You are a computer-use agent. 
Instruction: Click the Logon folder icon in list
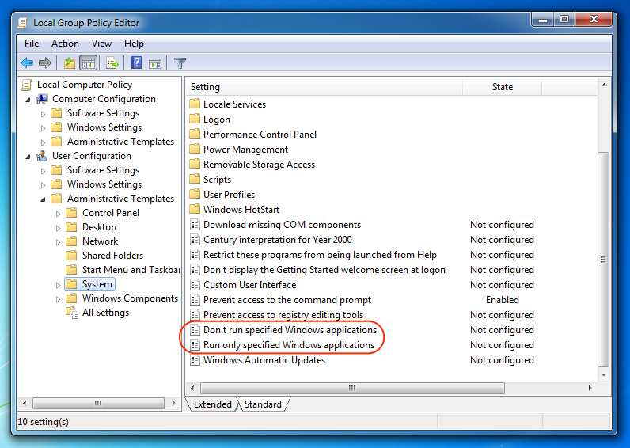pyautogui.click(x=195, y=119)
